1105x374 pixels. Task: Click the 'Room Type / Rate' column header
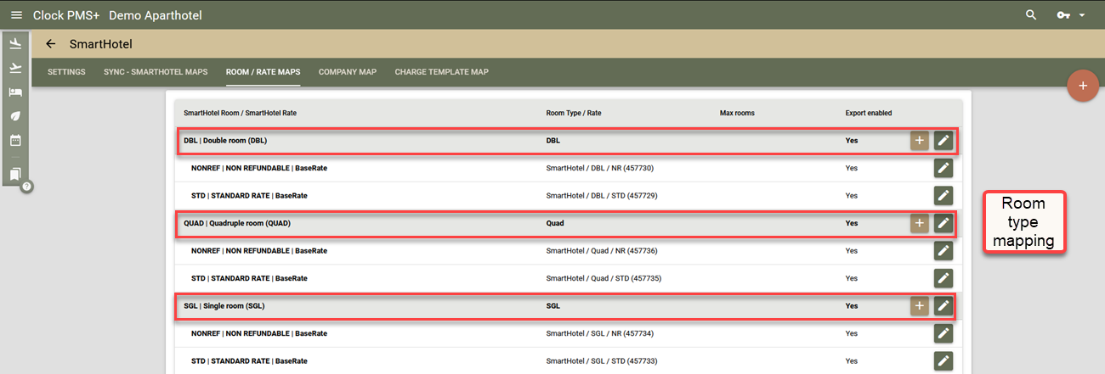574,113
